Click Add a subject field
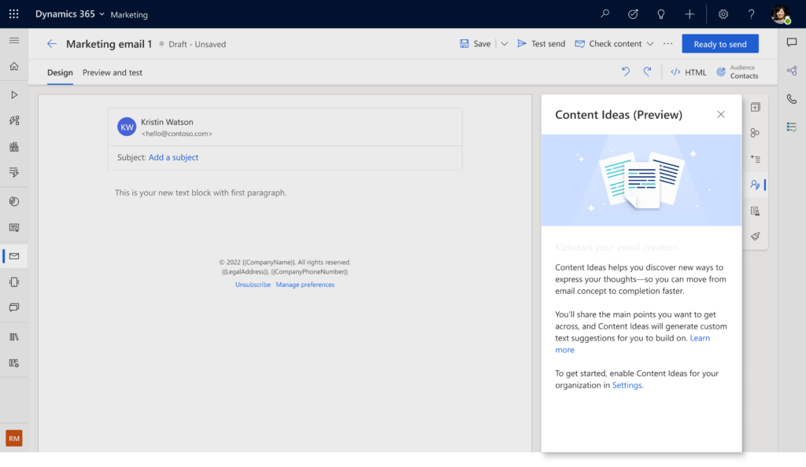 [x=173, y=157]
